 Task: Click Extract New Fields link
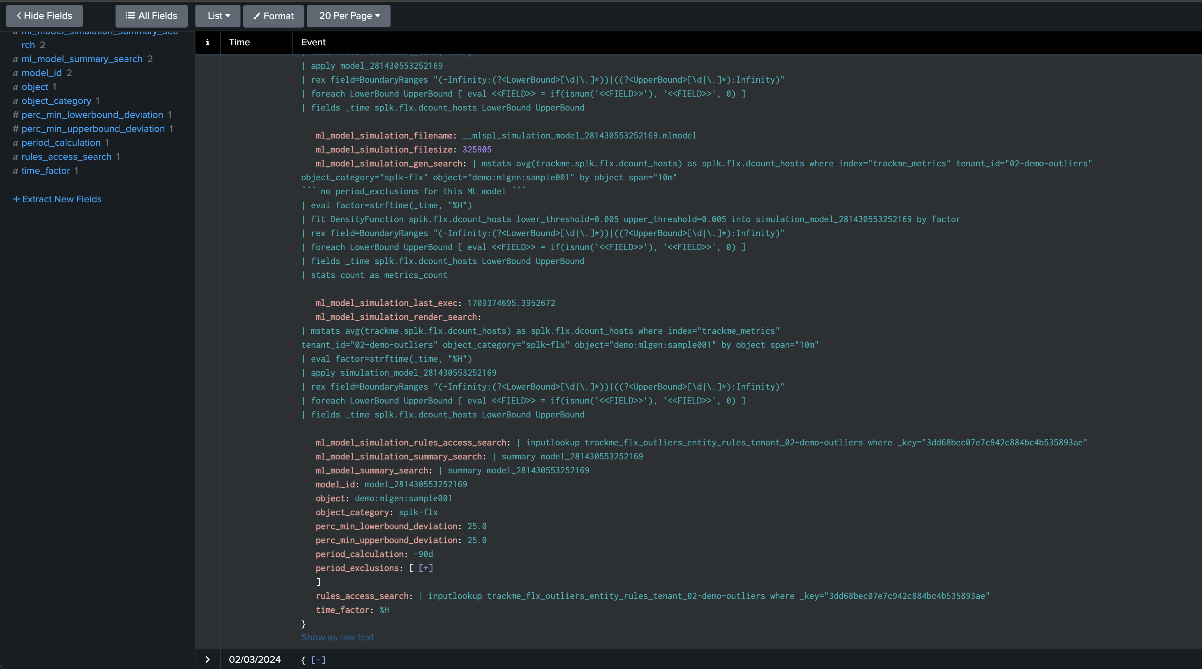57,199
